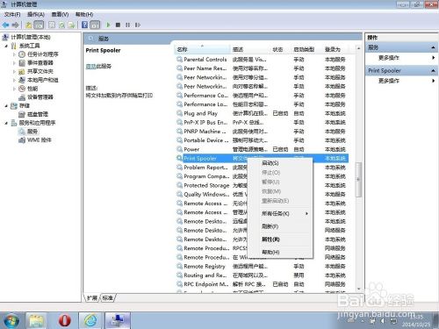This screenshot has height=329, width=439.
Task: Collapse the 服务和应用程序 tree node
Action: [x=6, y=123]
